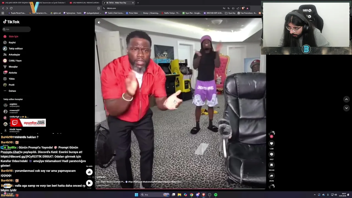Open followed account rrowena07
This screenshot has width=352, height=198.
pos(12,111)
